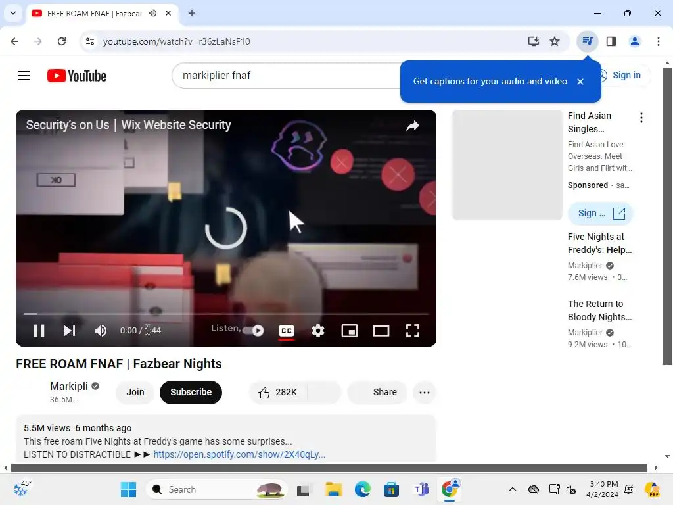This screenshot has width=673, height=505.
Task: Select the FREE ROAM FNAF browser tab
Action: pos(93,14)
